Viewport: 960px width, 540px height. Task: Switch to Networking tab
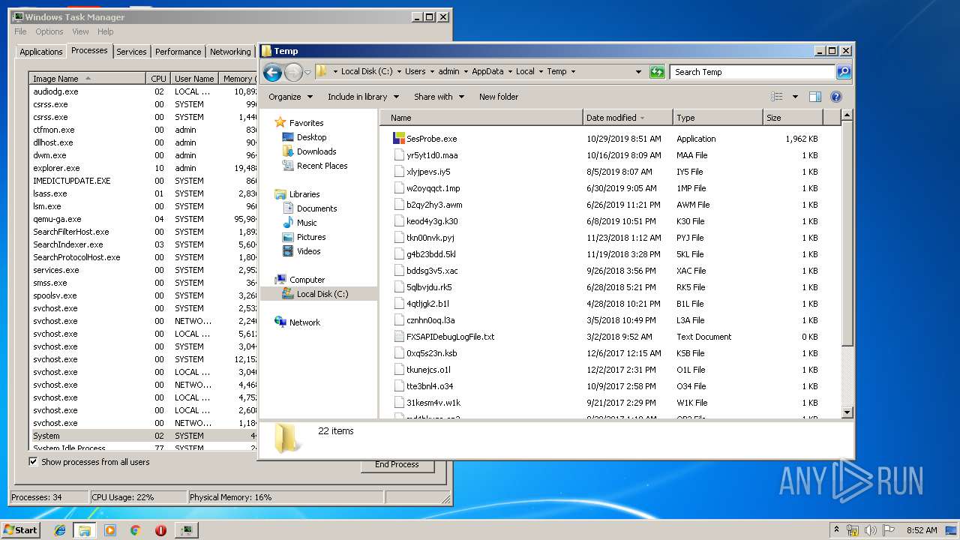(x=230, y=52)
